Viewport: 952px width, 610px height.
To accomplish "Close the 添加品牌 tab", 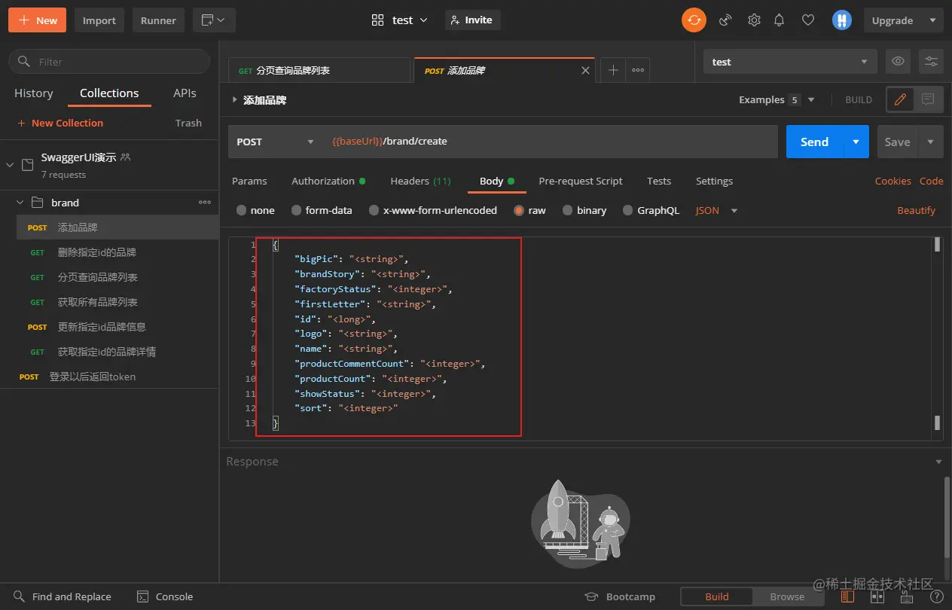I will pos(586,70).
